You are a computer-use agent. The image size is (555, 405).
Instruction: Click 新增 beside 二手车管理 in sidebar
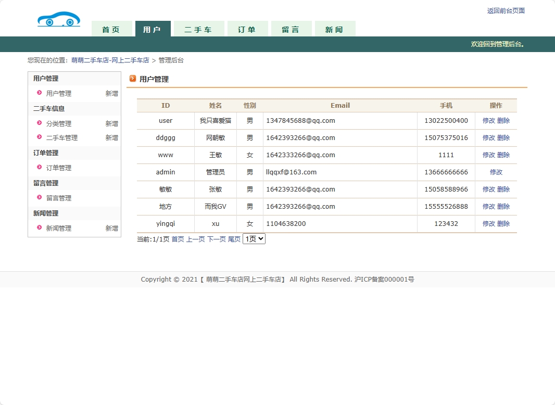coord(111,138)
